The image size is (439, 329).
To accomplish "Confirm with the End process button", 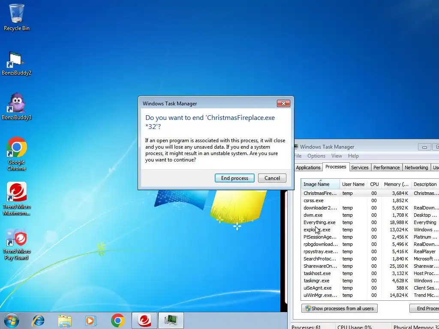I will tap(235, 178).
